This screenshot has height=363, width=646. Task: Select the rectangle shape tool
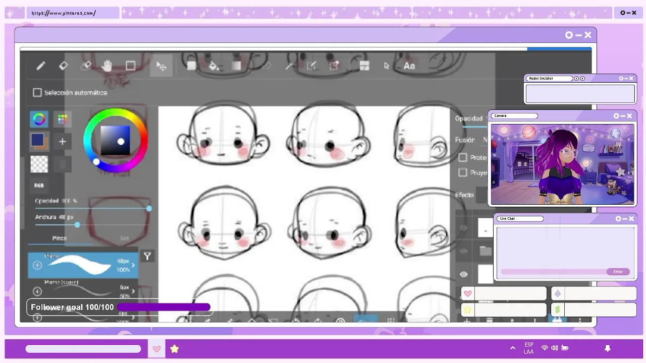pos(130,66)
